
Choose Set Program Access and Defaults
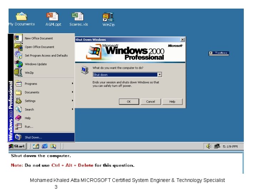[x=44, y=55]
